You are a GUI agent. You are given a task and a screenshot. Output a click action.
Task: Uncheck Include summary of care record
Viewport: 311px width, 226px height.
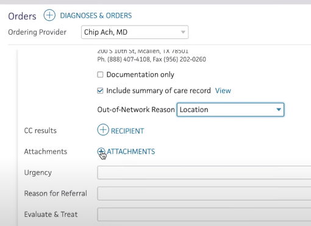[100, 91]
